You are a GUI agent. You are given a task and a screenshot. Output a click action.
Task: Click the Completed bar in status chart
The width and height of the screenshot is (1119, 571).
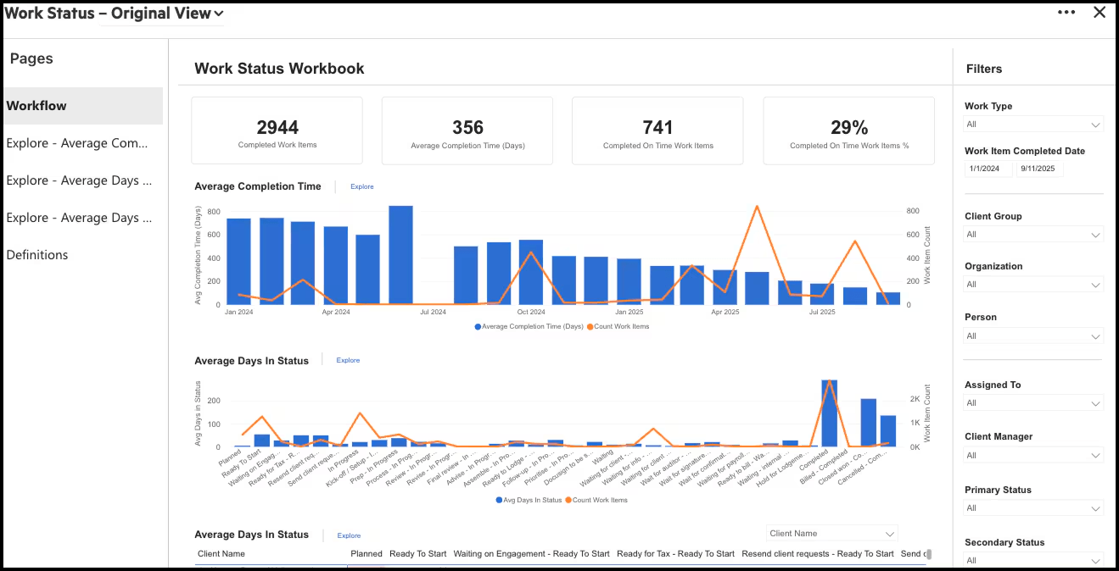tap(830, 413)
